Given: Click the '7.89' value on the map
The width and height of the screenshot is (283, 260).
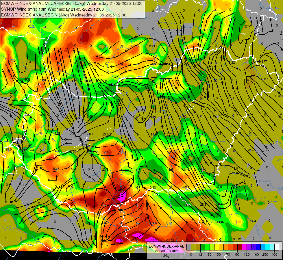Looking at the screenshot, I should (90, 134).
